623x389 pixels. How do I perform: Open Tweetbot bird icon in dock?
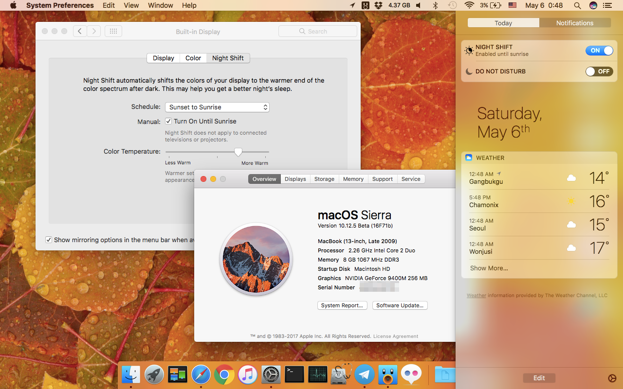coord(388,374)
